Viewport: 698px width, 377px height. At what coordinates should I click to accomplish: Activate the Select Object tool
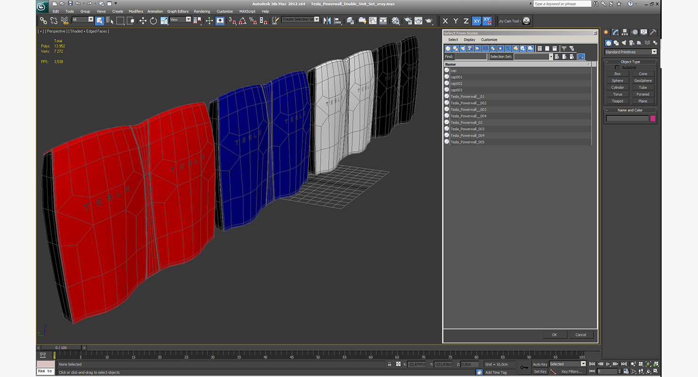click(x=100, y=21)
